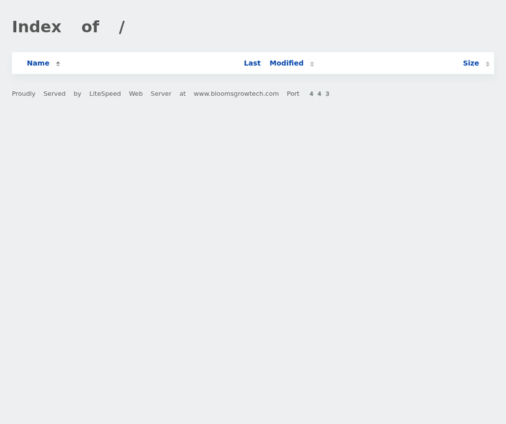
Task: Click the word "Web" in the footer
Action: click(136, 94)
